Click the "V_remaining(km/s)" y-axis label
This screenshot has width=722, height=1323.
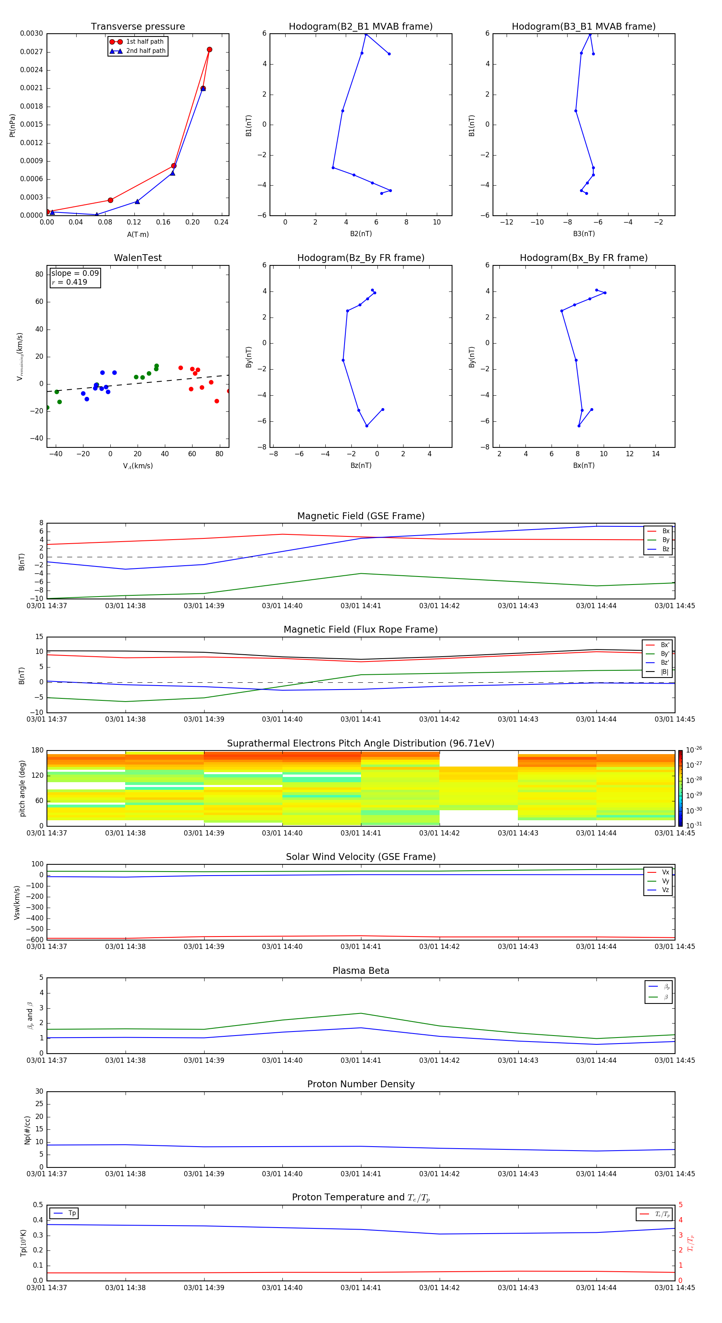(x=20, y=356)
